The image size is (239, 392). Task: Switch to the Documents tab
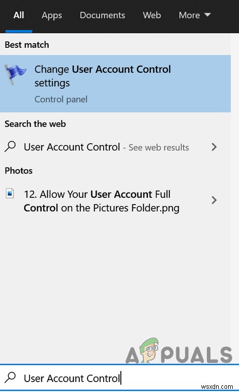click(x=103, y=15)
